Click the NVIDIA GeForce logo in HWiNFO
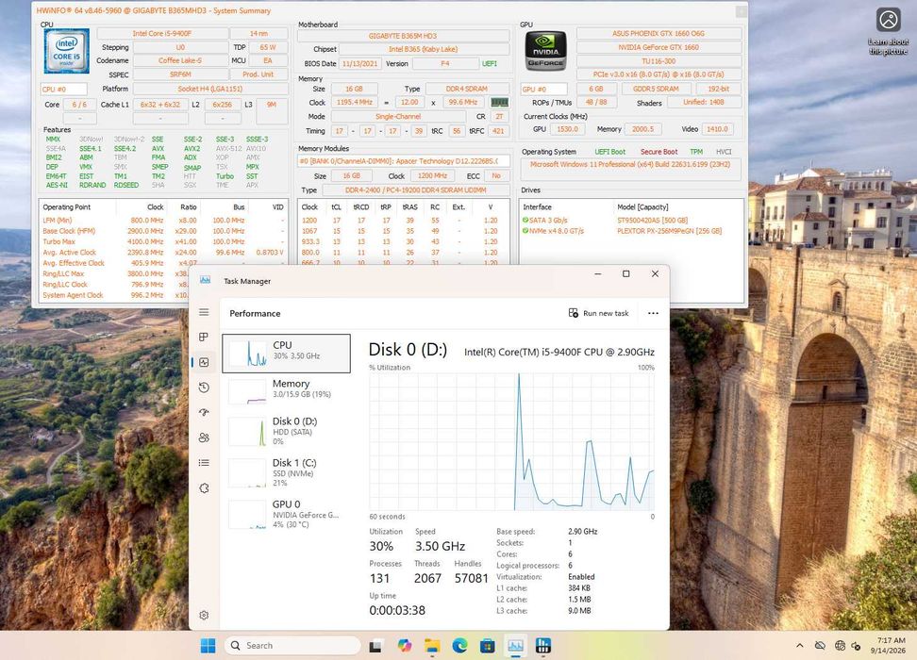 point(545,51)
